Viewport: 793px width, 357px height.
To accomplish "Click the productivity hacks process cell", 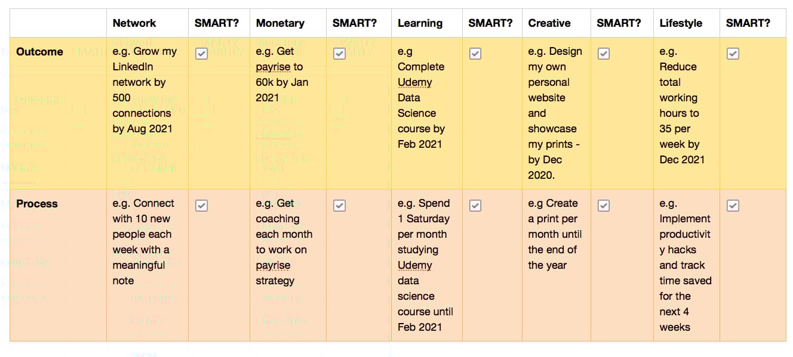I will 685,265.
